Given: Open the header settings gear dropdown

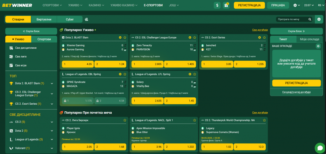Looking at the screenshot, I should click(297, 5).
